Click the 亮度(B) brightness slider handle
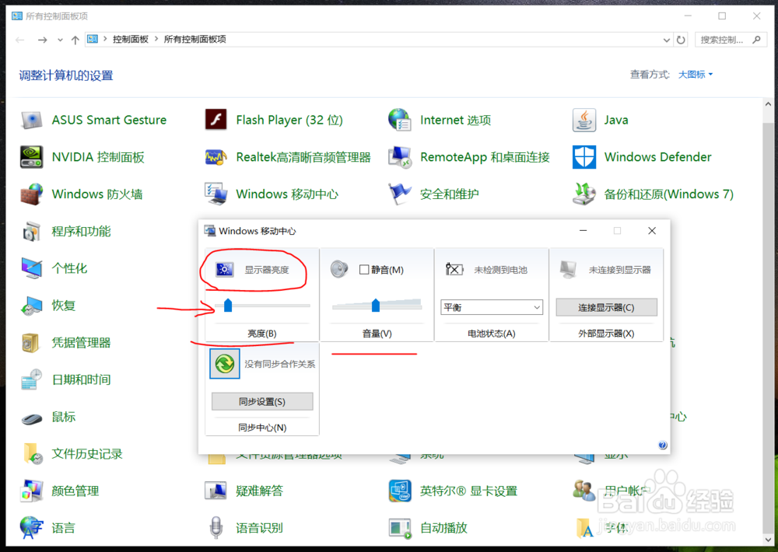Image resolution: width=778 pixels, height=552 pixels. [228, 305]
